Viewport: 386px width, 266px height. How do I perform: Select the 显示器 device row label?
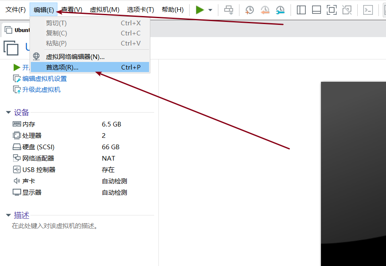click(32, 192)
